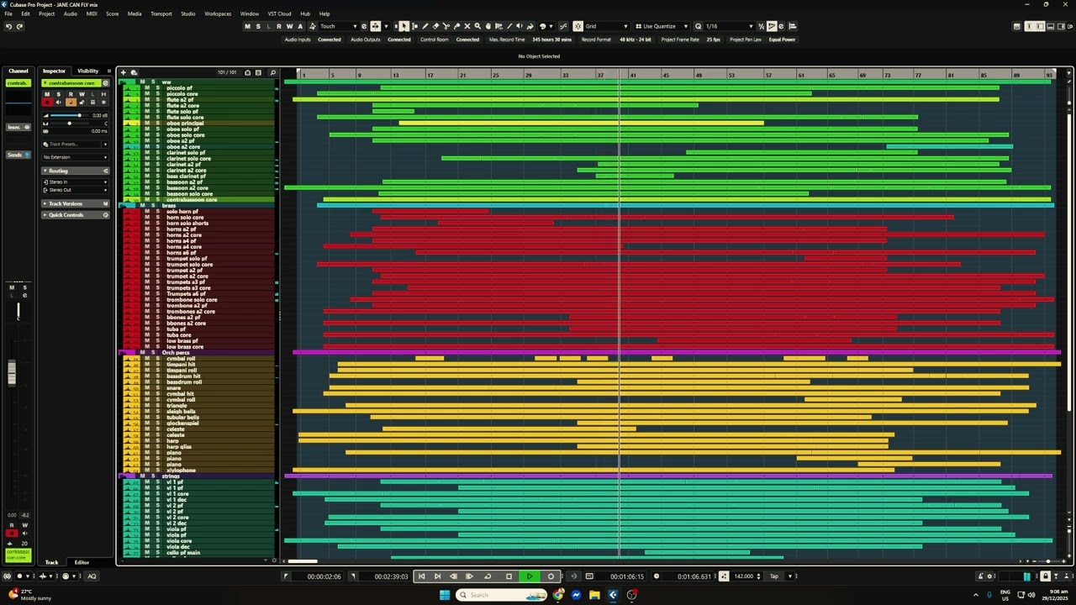This screenshot has width=1076, height=605.
Task: Open the track search magnifier icon
Action: tap(272, 72)
